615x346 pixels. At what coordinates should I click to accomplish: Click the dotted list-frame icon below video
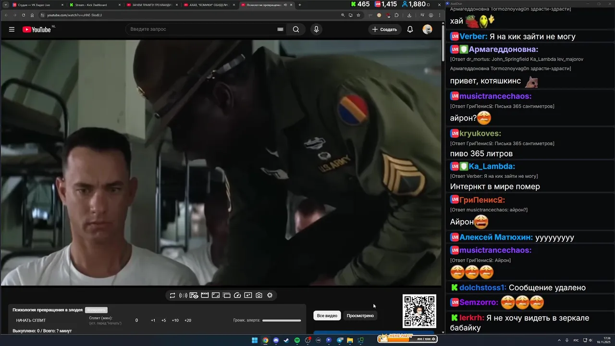227,296
